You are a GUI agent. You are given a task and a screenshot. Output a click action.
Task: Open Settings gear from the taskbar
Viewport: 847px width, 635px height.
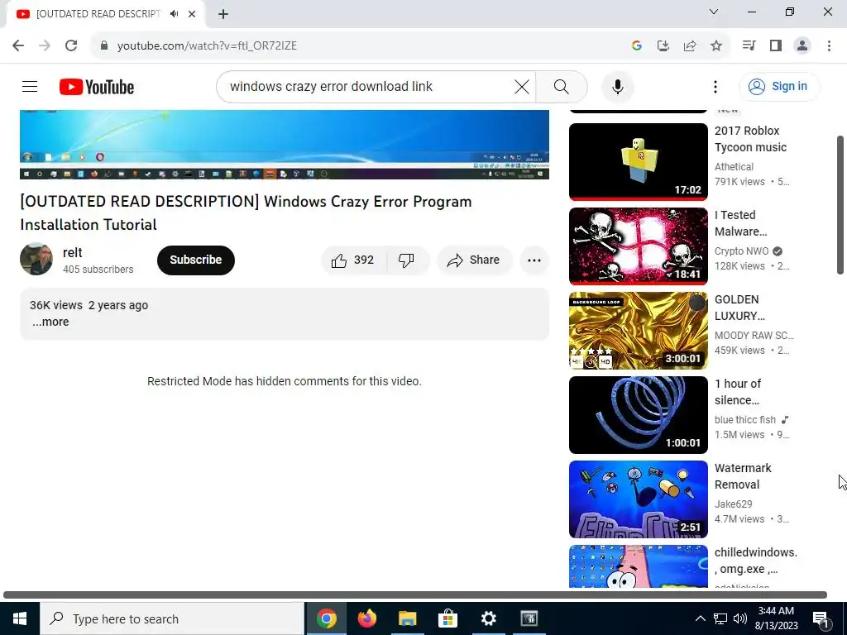click(488, 618)
